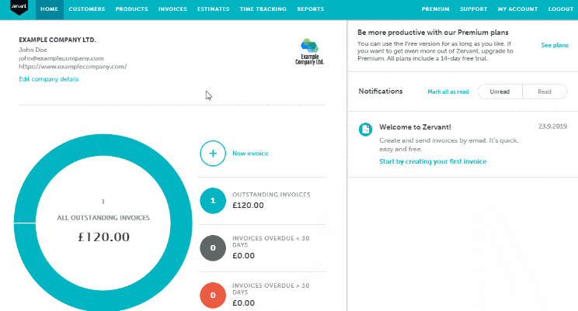The image size is (578, 311).
Task: Click the New invoice text link
Action: click(x=250, y=154)
